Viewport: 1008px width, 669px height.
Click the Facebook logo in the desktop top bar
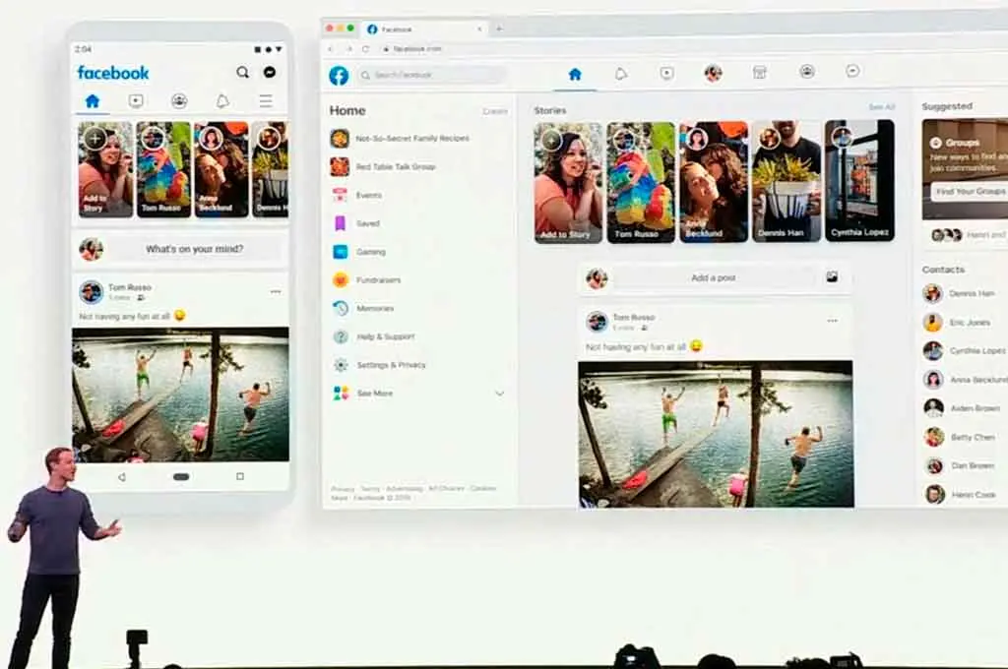point(339,75)
